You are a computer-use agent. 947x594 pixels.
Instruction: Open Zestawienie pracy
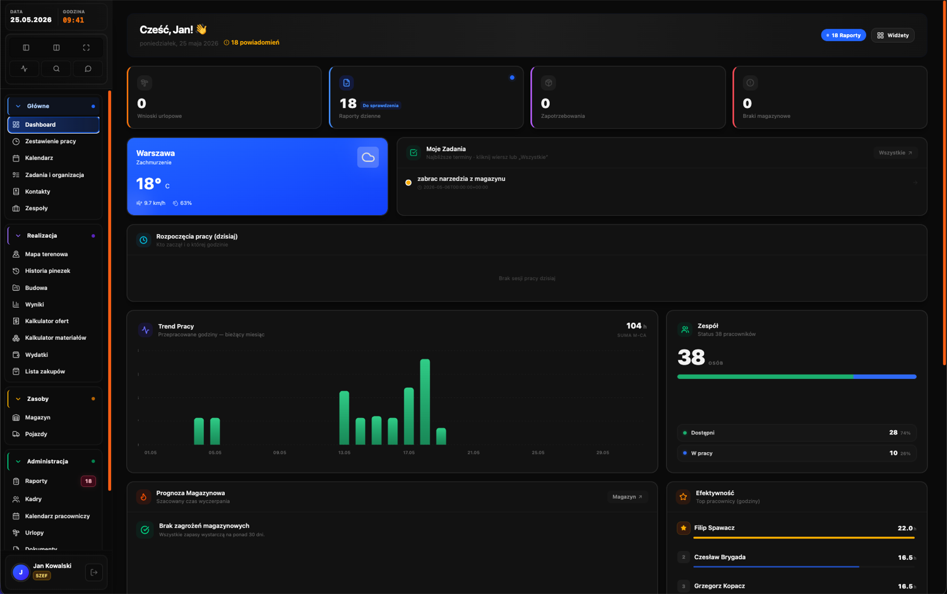(54, 141)
